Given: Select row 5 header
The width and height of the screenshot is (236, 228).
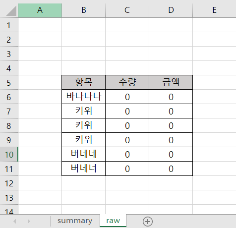Looking at the screenshot, I should (9, 82).
